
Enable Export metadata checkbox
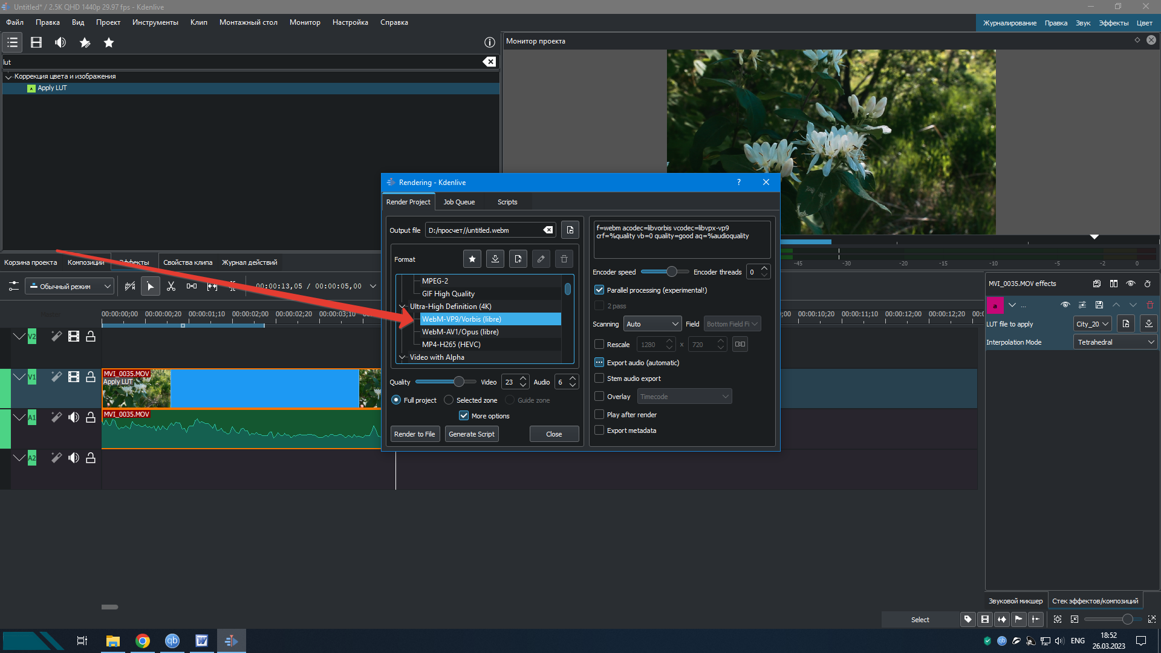pos(599,430)
